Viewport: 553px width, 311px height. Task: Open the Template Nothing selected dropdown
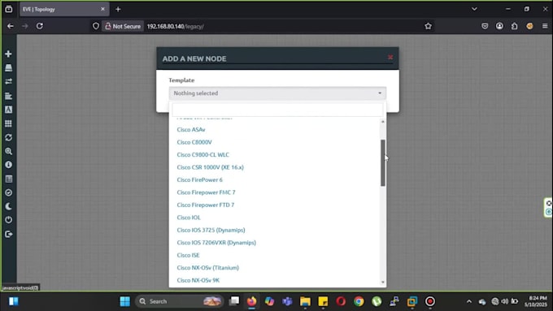pyautogui.click(x=277, y=93)
